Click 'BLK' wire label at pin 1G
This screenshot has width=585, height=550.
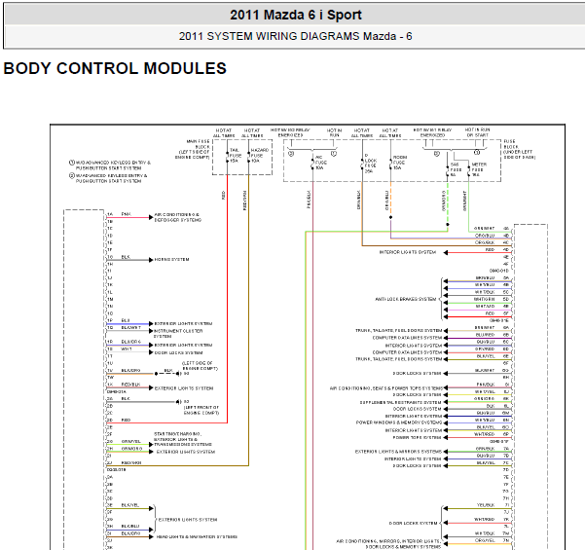pos(126,257)
